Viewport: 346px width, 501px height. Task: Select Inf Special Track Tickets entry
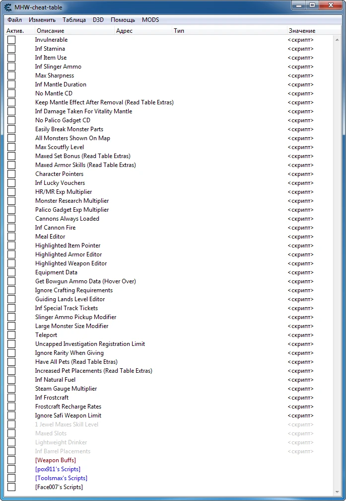click(67, 308)
